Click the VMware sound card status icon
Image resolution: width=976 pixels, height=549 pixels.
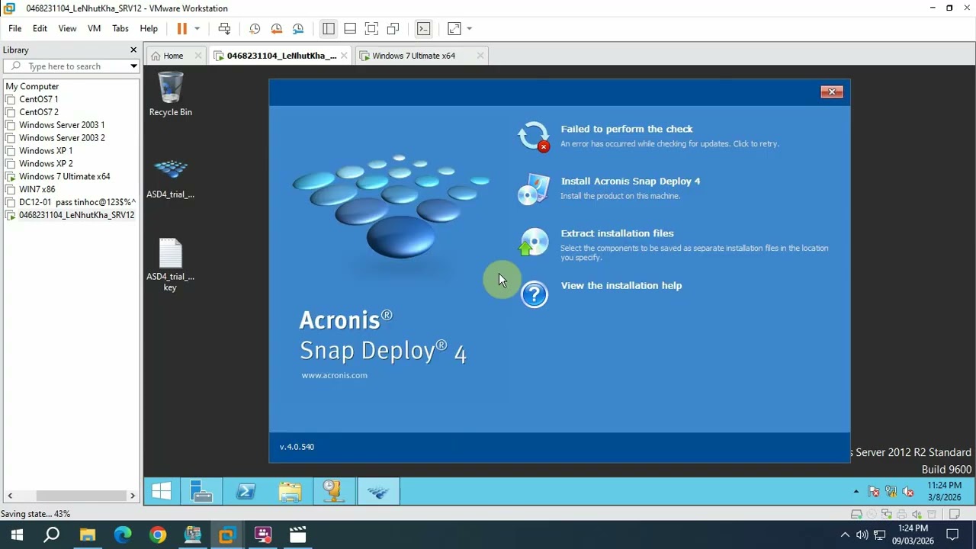coord(917,515)
